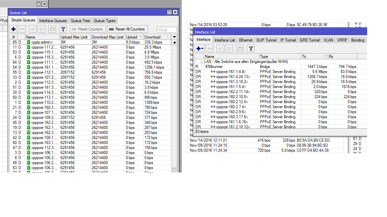Sort queues by Upload Max Limit column
The width and height of the screenshot is (387, 217).
(75, 37)
